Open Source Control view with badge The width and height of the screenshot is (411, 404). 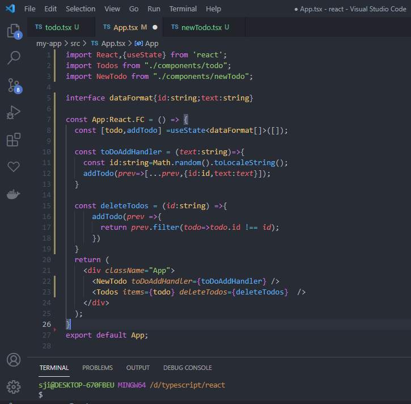tap(14, 85)
